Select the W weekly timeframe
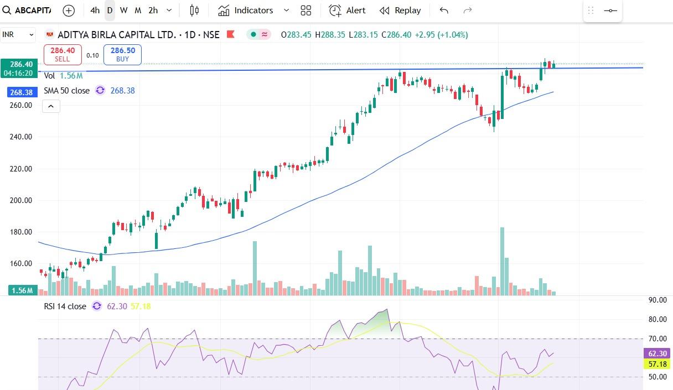Image resolution: width=673 pixels, height=390 pixels. (x=123, y=10)
